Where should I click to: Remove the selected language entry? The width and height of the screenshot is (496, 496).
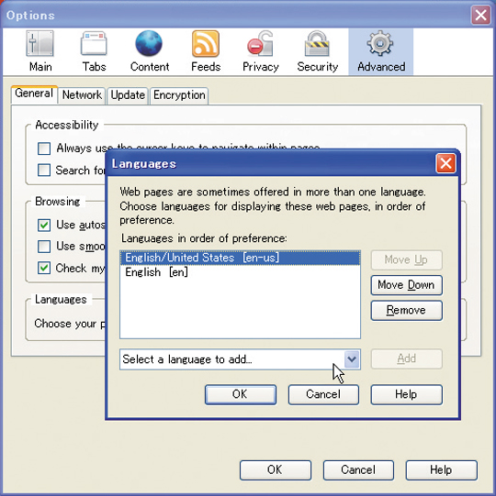click(406, 310)
